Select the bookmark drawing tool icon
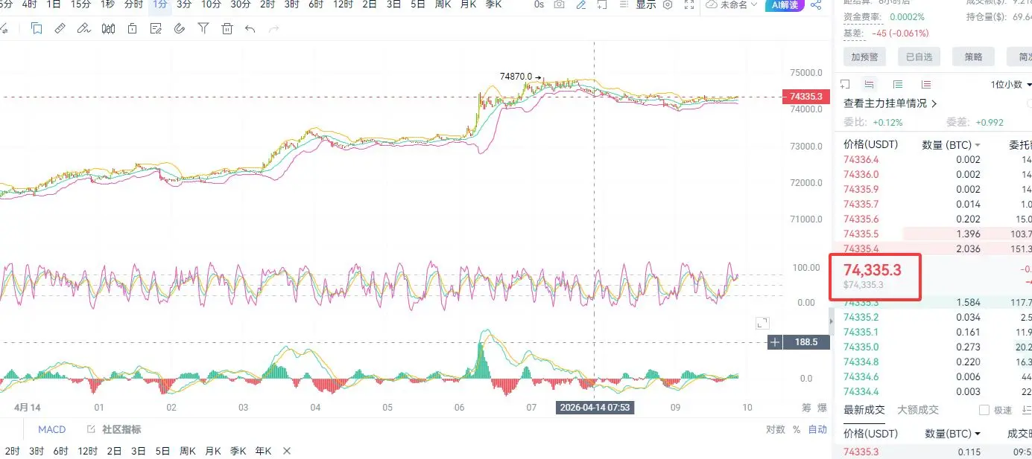 [37, 28]
